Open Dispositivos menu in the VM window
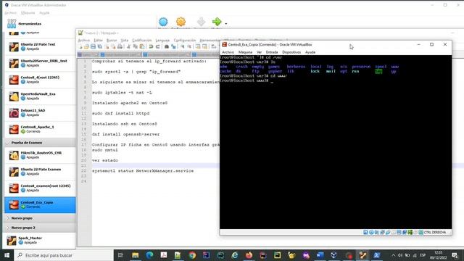464x261 pixels. point(291,52)
